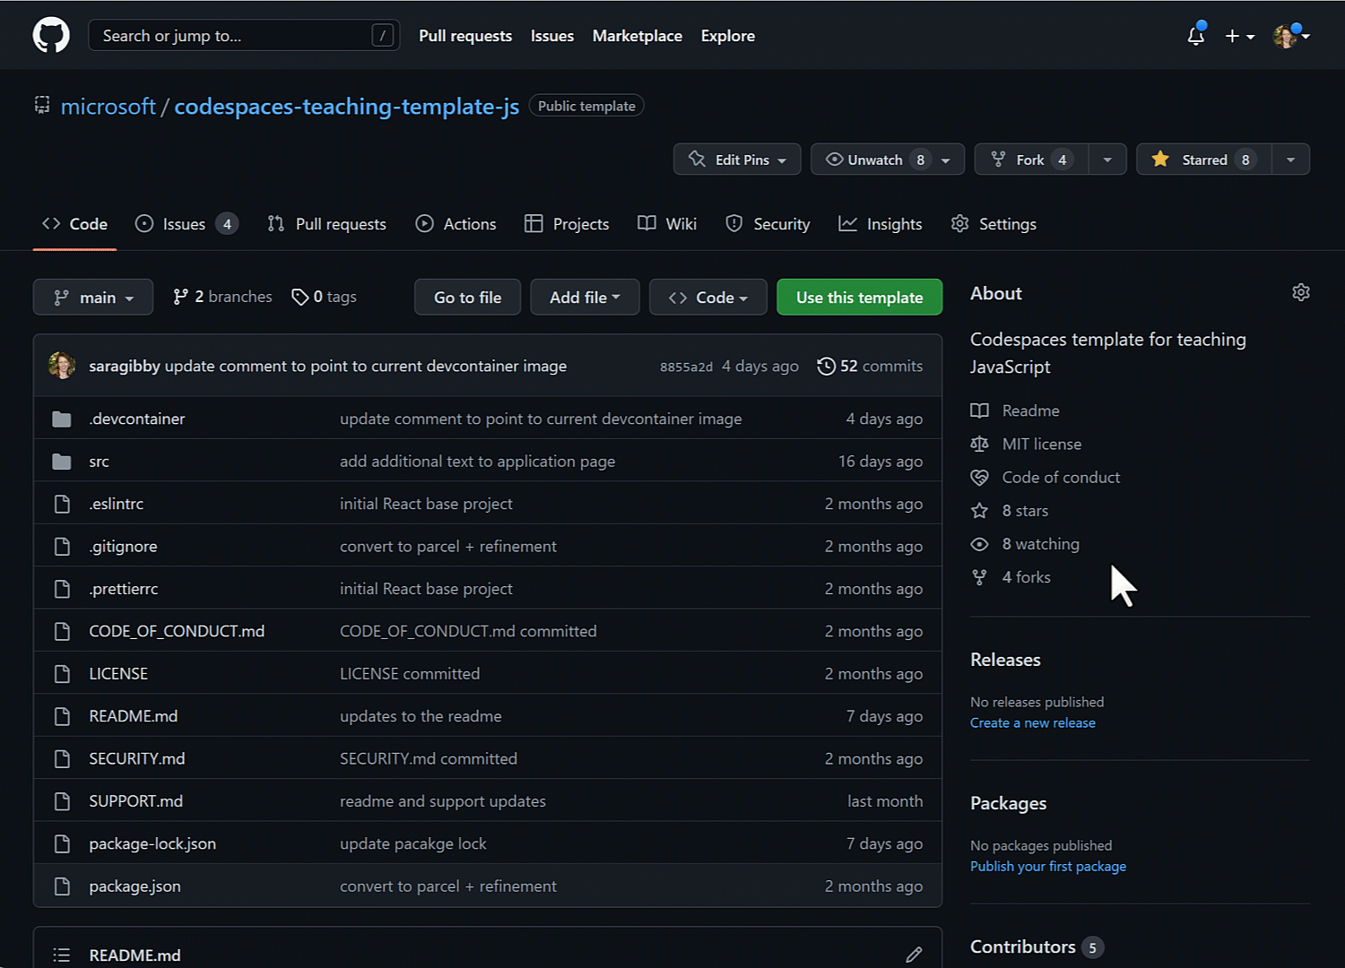This screenshot has width=1345, height=968.
Task: Fork the repository with Fork button
Action: pyautogui.click(x=1031, y=160)
